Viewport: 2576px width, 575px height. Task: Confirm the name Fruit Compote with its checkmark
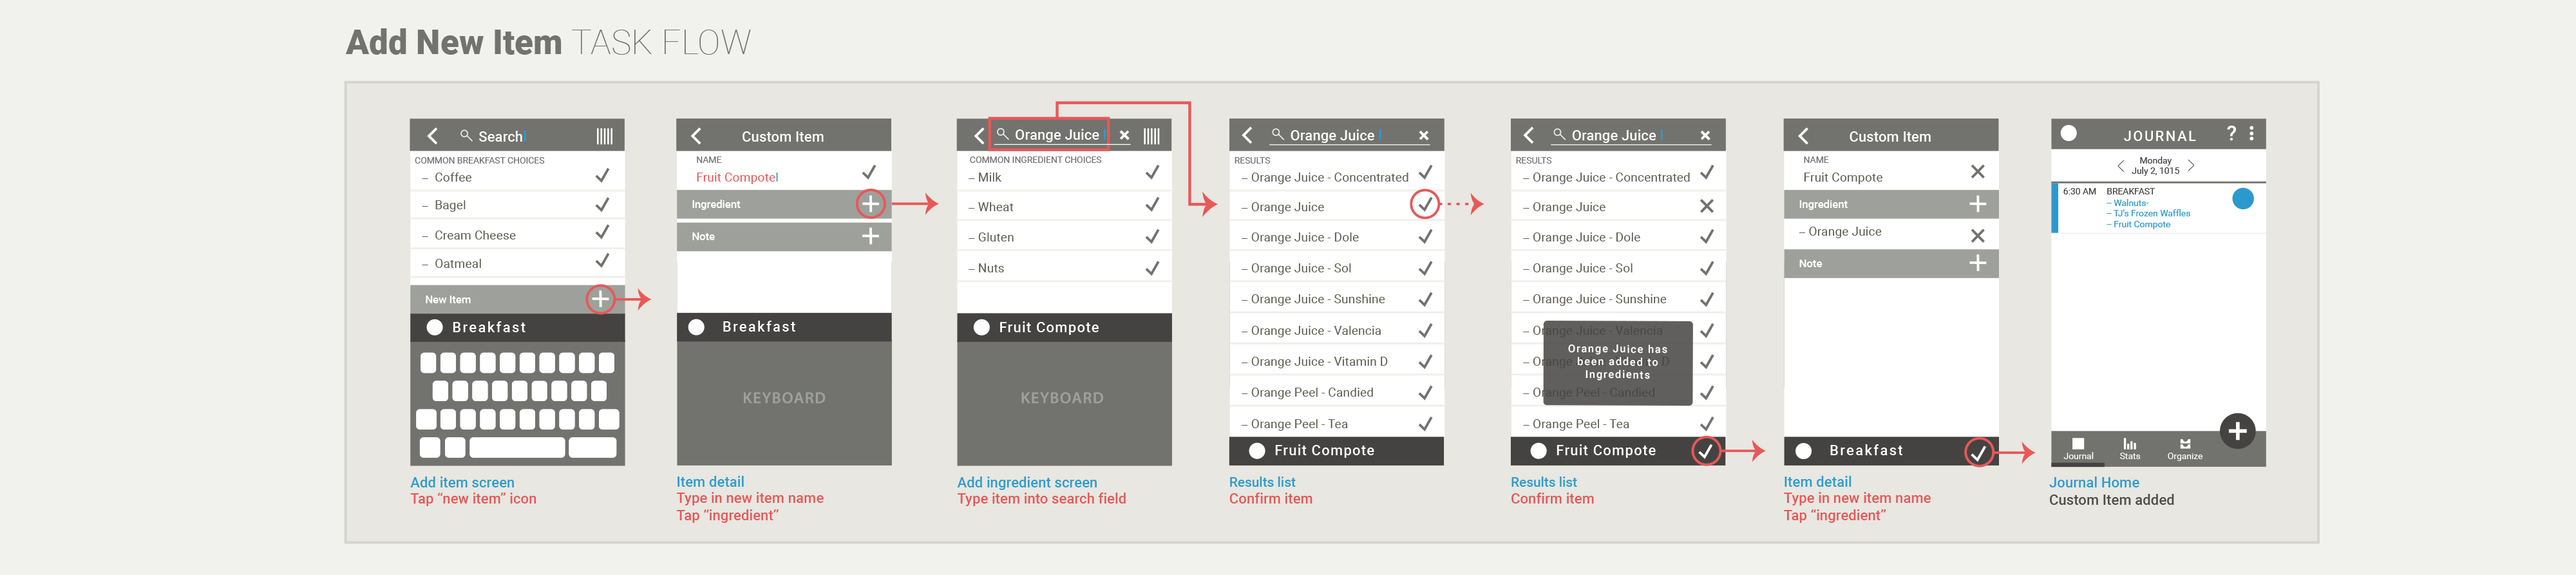pyautogui.click(x=868, y=172)
